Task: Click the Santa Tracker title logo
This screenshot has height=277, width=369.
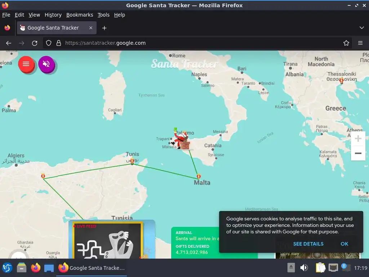Action: 184,64
